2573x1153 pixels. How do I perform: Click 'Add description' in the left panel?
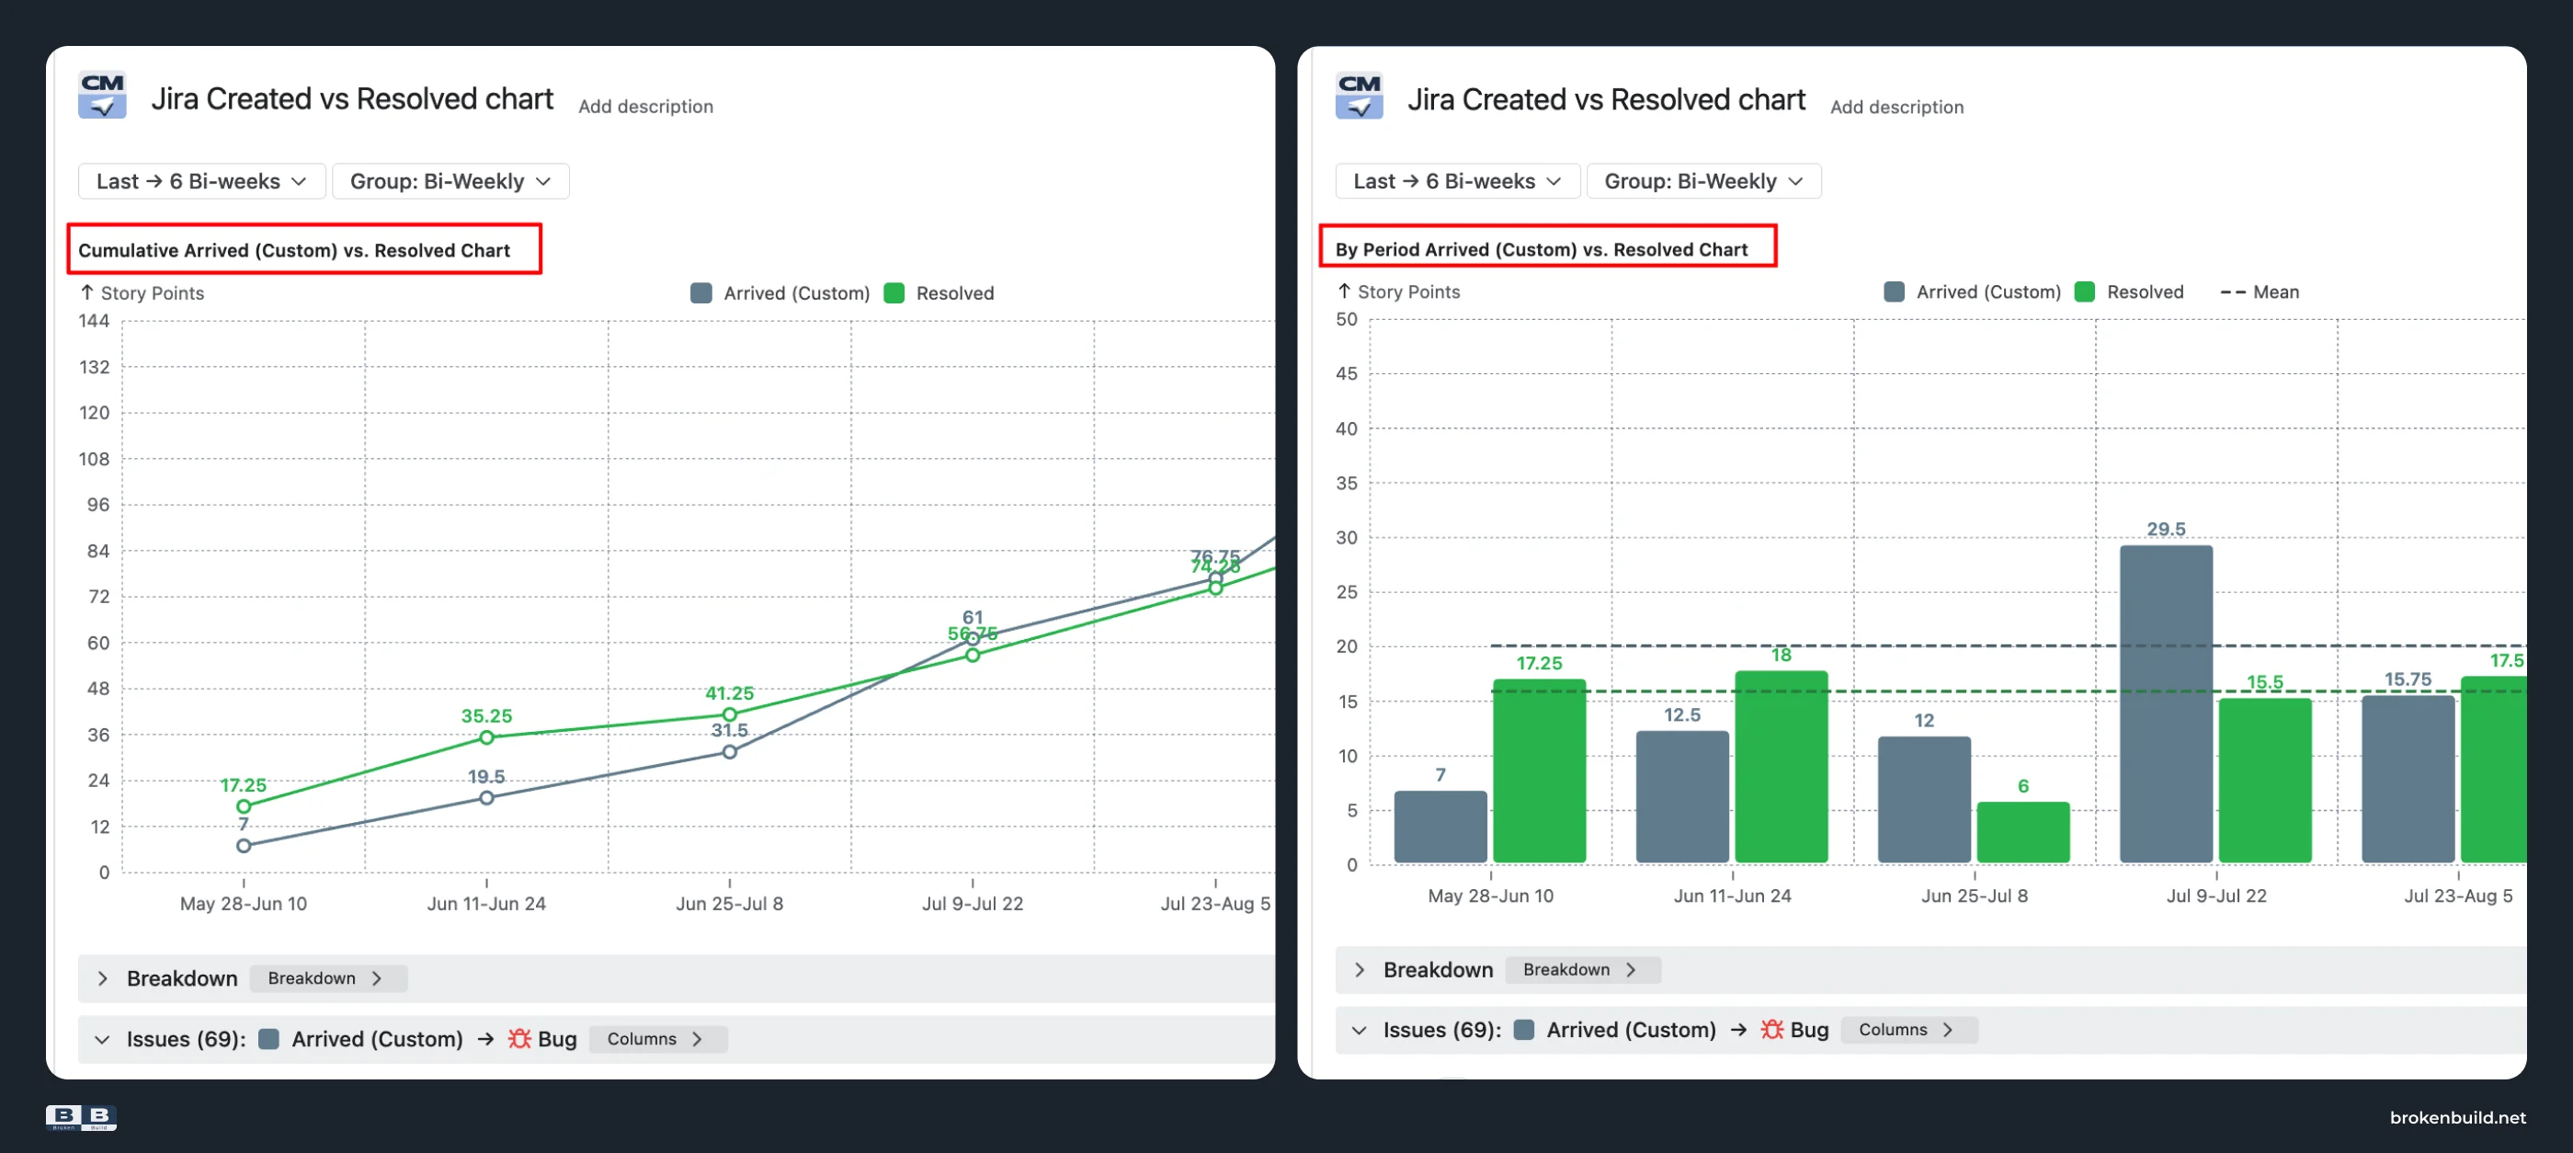645,106
